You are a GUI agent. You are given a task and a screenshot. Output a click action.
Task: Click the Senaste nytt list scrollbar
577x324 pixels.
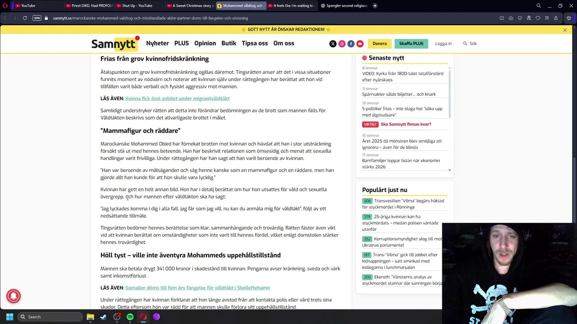click(x=449, y=94)
